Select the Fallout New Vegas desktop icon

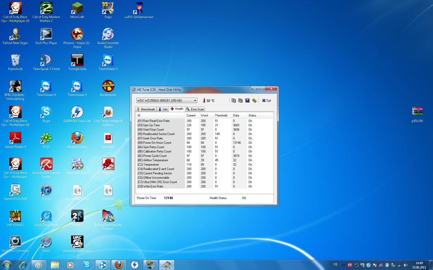click(15, 36)
